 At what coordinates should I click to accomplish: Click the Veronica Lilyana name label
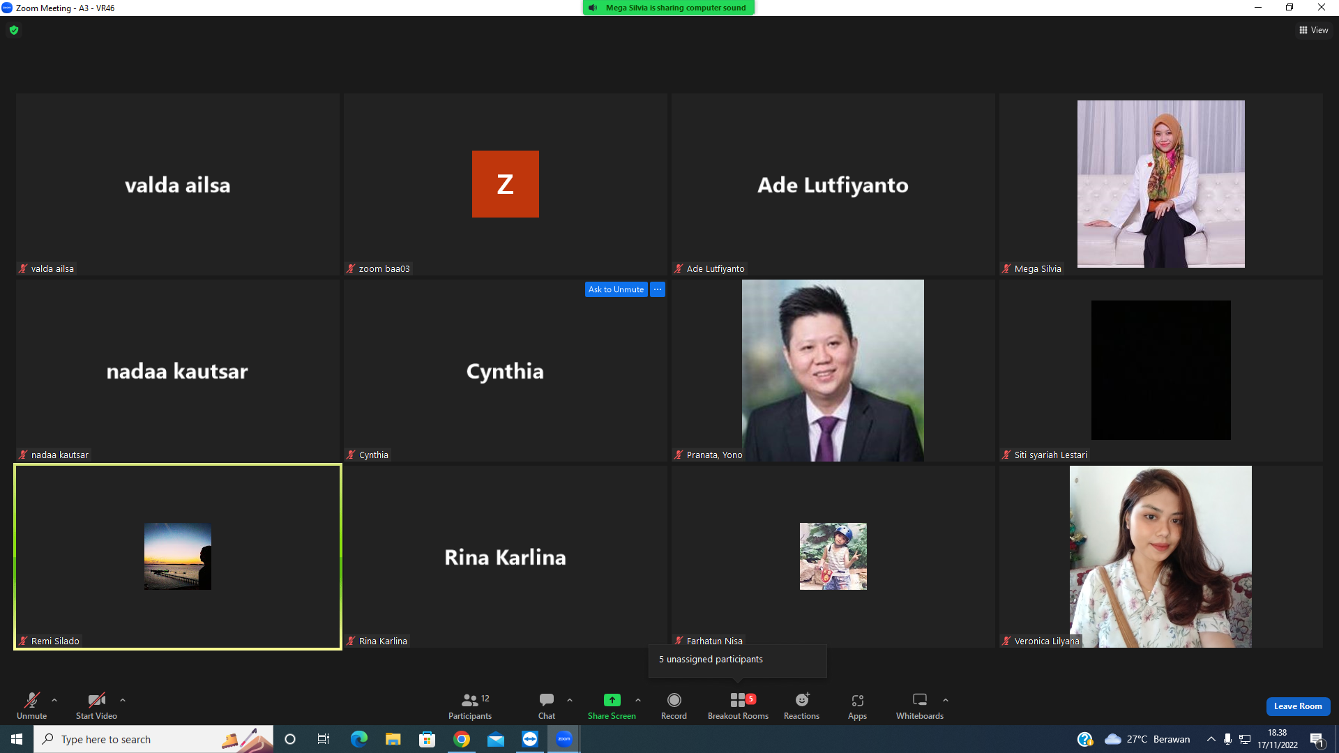1047,641
